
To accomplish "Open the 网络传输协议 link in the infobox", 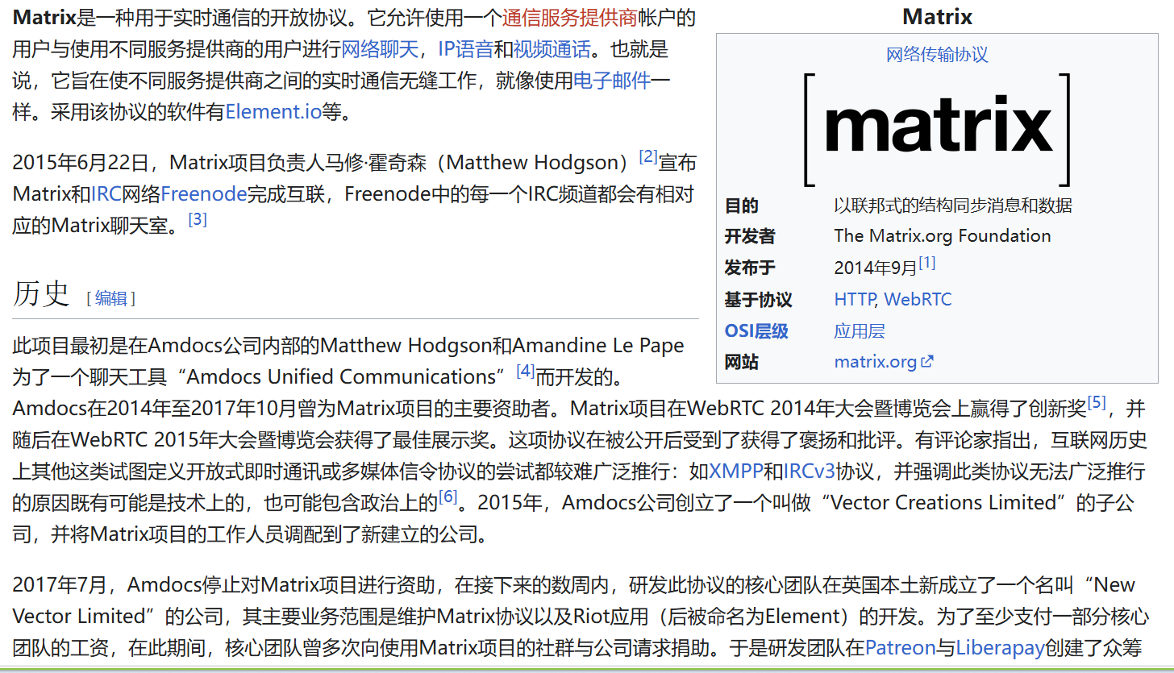I will tap(939, 53).
